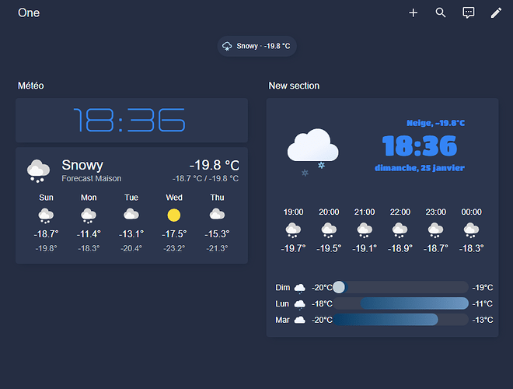Click the Mar row cloud icon
This screenshot has height=389, width=513.
300,321
